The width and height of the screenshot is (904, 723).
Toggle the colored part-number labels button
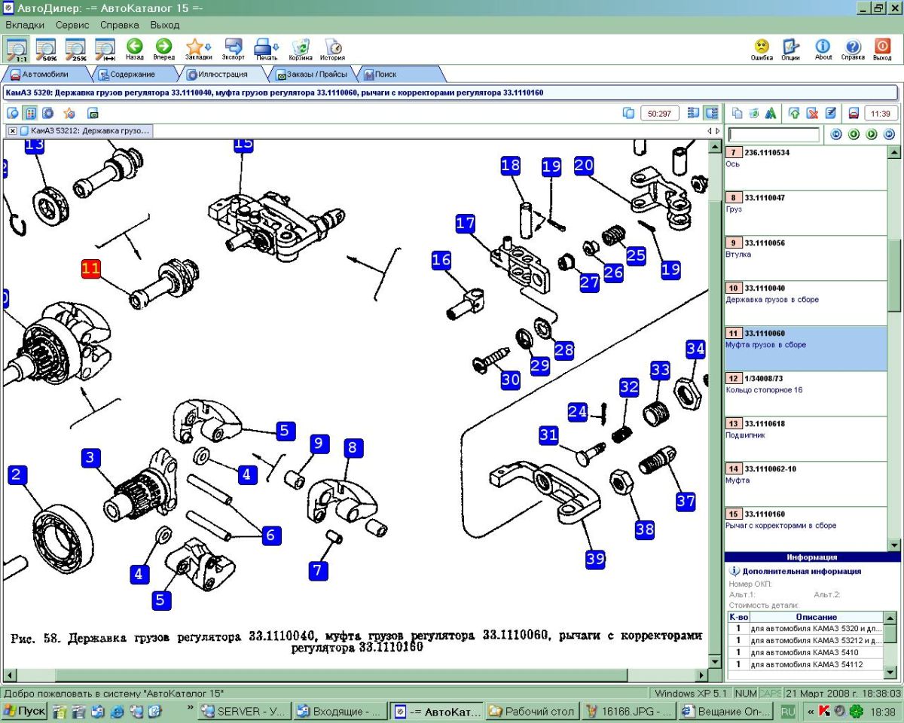tap(31, 113)
